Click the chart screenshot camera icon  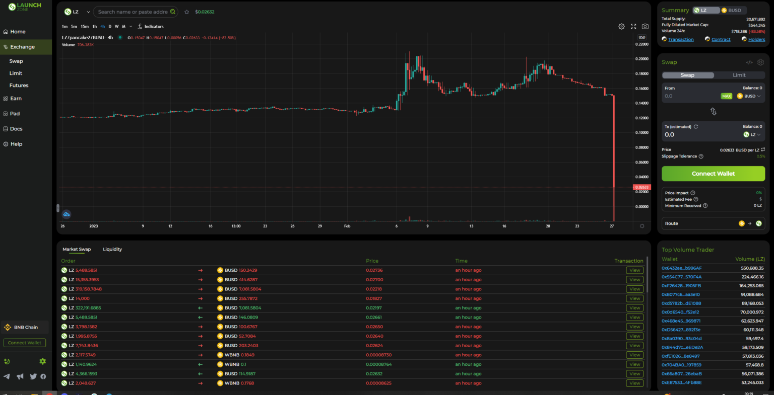click(x=645, y=26)
